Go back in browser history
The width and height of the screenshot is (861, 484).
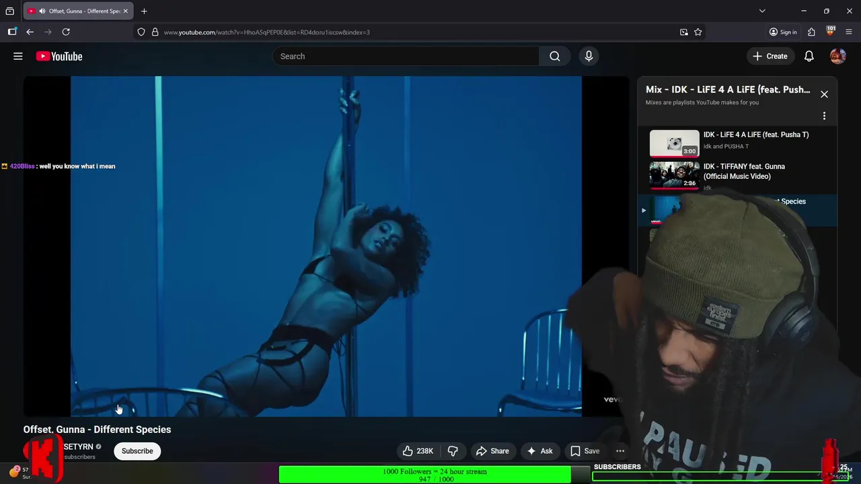pos(30,32)
